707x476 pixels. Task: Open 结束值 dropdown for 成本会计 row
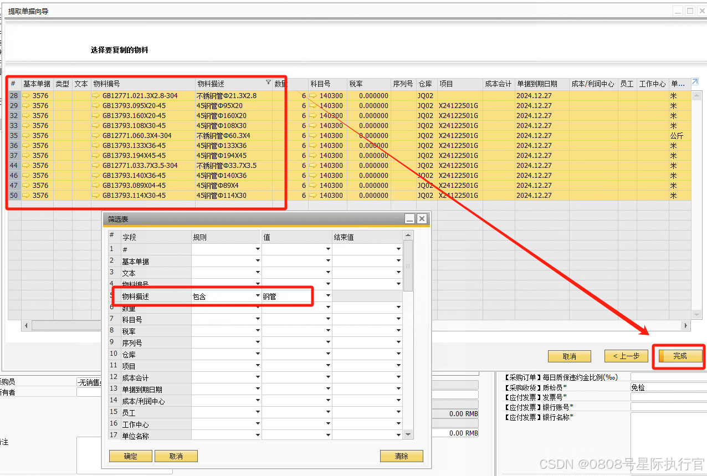[x=398, y=377]
